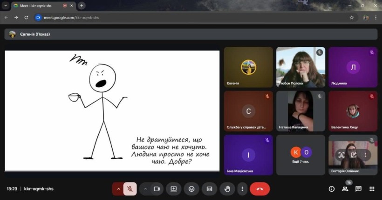The height and width of the screenshot is (200, 382).
Task: Toggle closed captions in the call
Action: (209, 189)
